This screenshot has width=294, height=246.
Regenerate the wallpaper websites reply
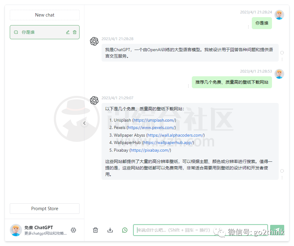(x=282, y=171)
